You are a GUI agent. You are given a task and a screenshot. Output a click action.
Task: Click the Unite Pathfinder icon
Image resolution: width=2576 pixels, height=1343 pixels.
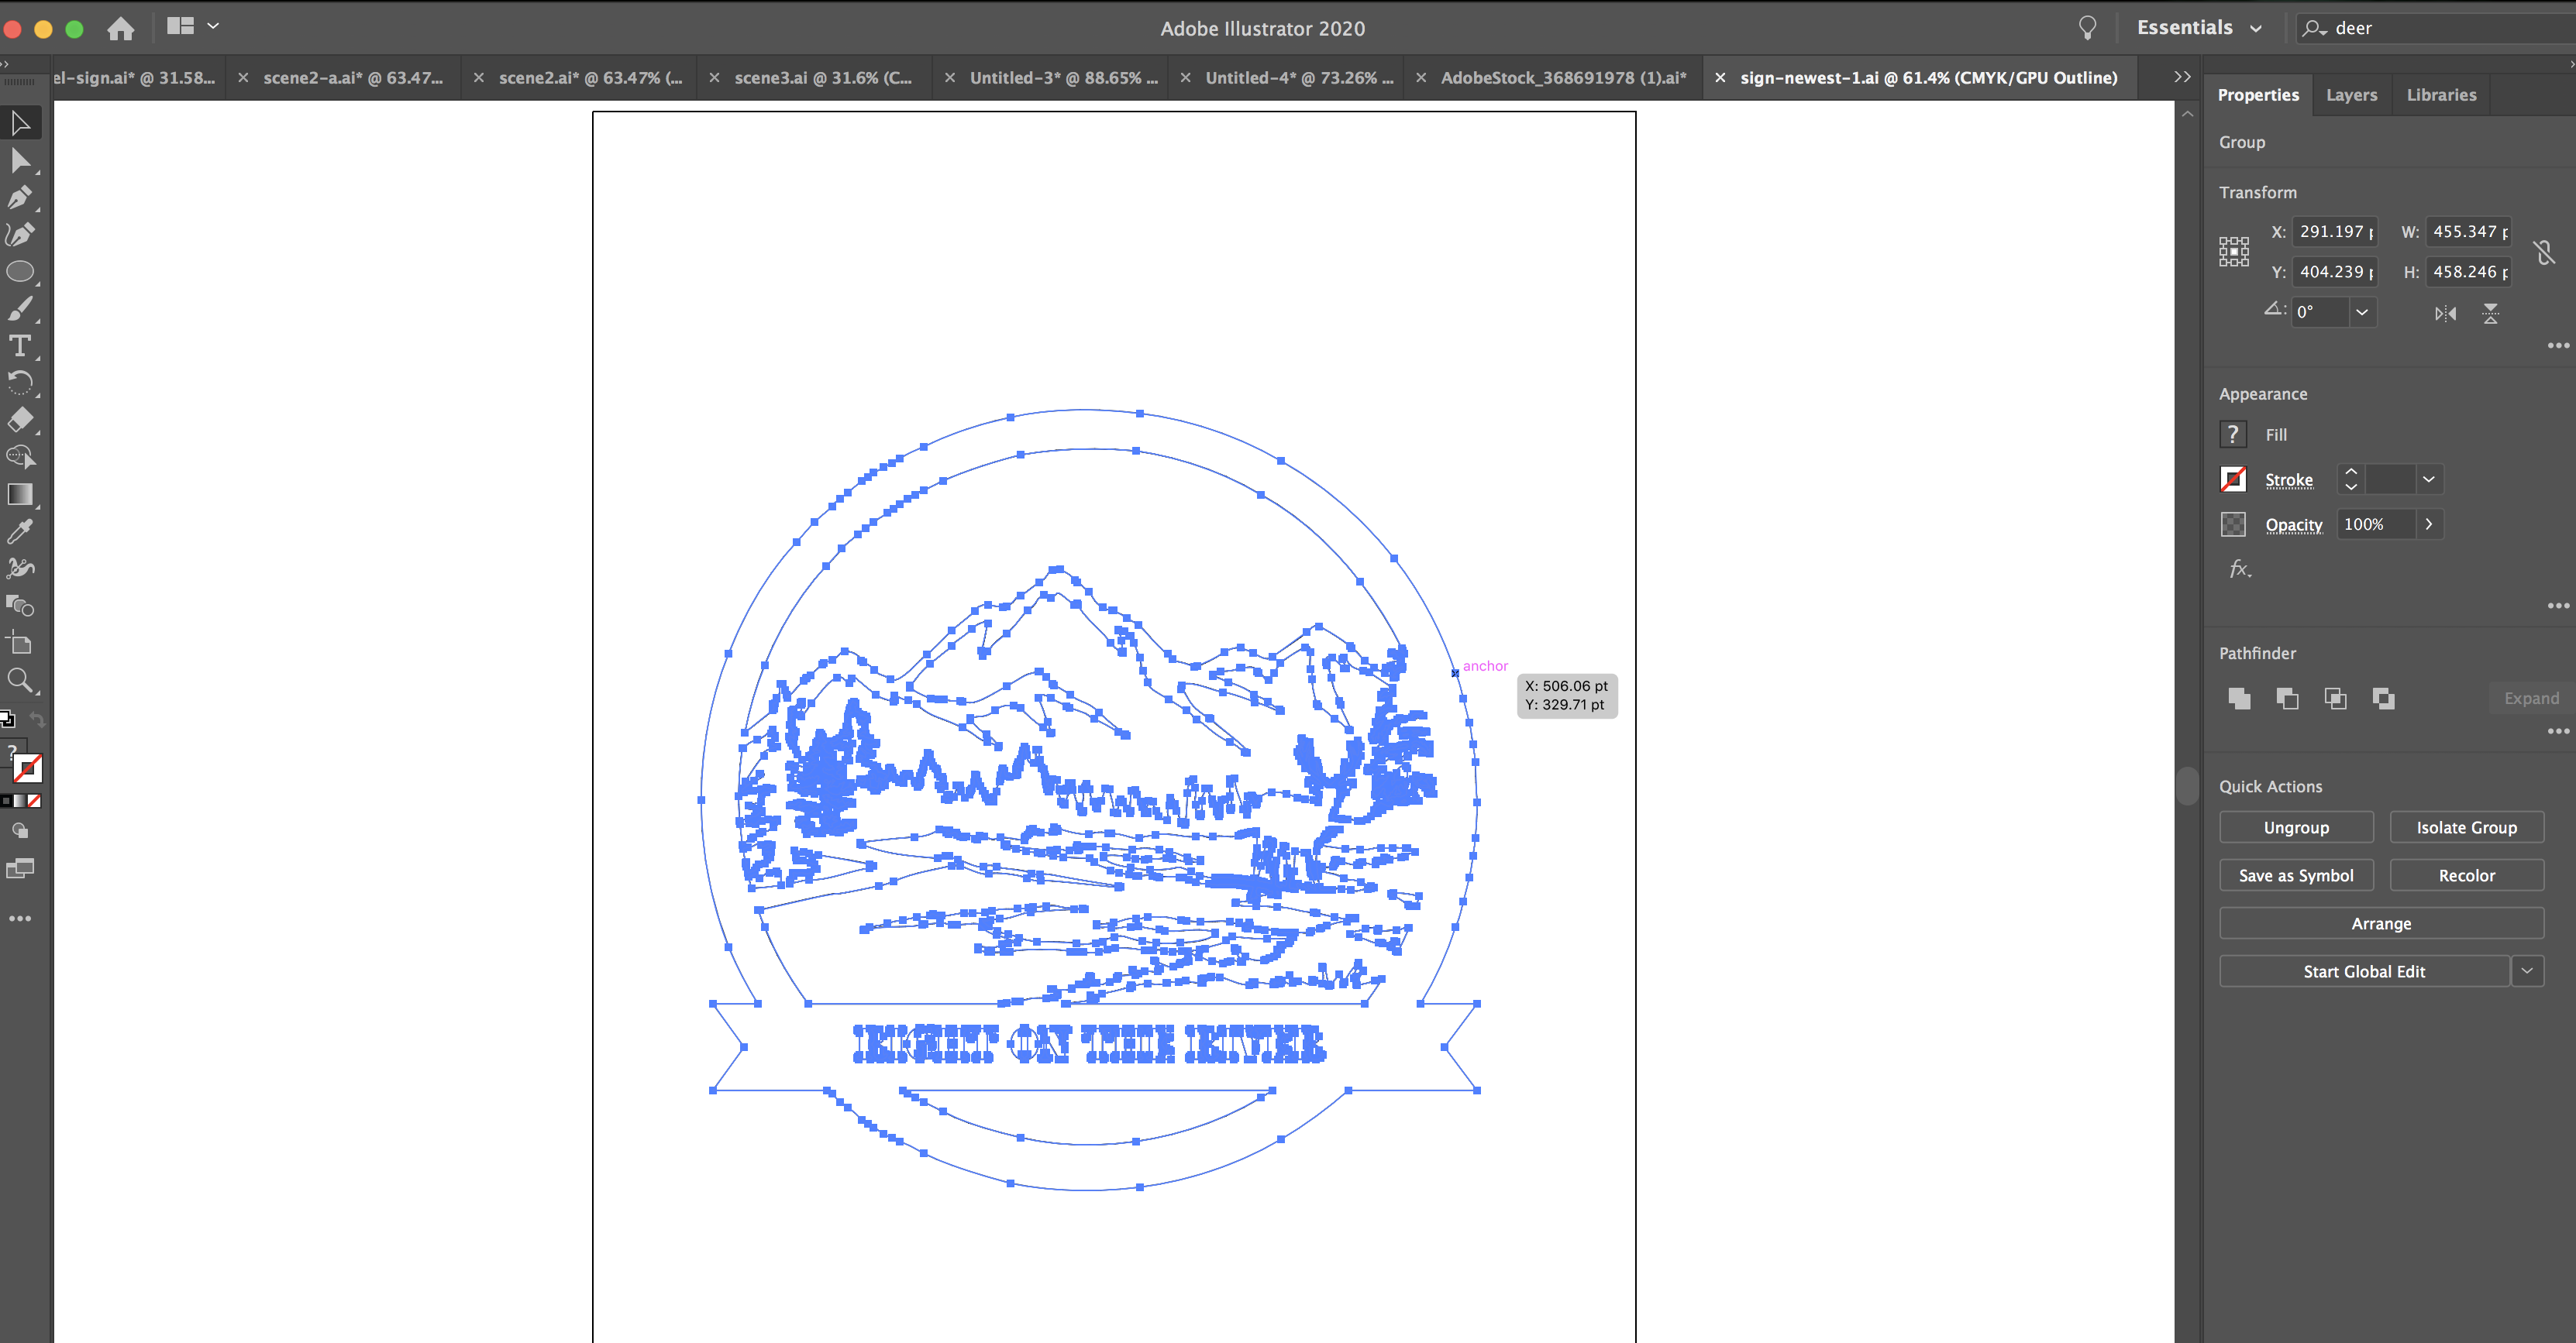[x=2238, y=698]
